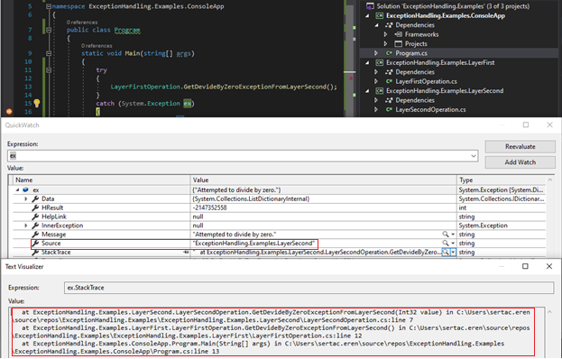Image resolution: width=562 pixels, height=359 pixels.
Task: Select LayerSecondOperation.cs in Solution Explorer
Action: (430, 110)
